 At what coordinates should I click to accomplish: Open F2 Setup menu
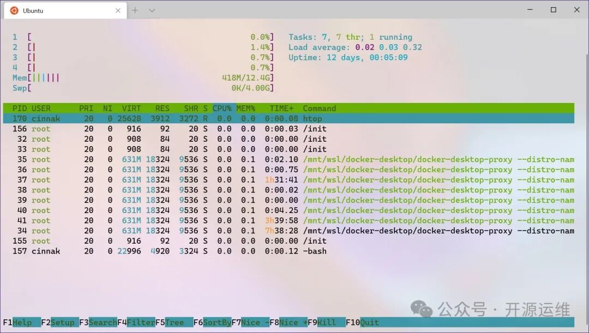pos(60,322)
